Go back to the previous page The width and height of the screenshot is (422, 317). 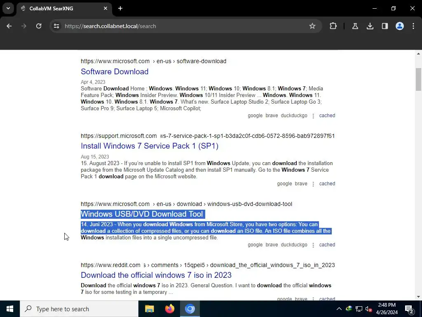click(x=9, y=26)
